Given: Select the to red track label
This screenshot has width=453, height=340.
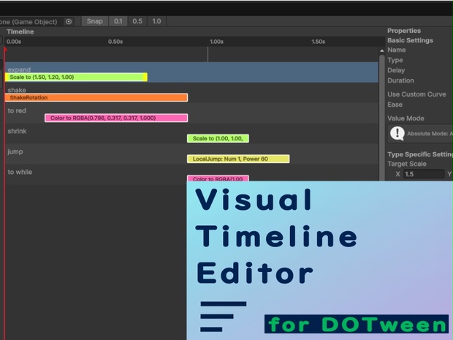Looking at the screenshot, I should point(17,110).
